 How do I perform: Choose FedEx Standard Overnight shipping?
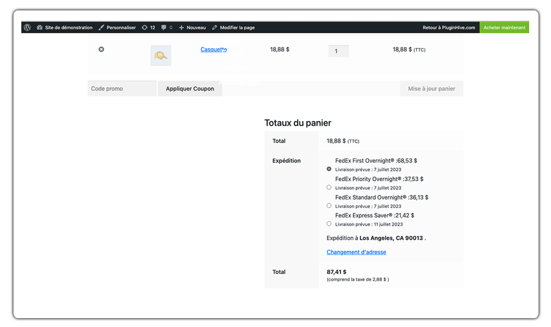coord(329,206)
